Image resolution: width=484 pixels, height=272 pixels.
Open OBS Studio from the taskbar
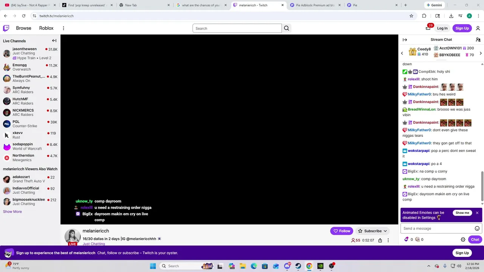pyautogui.click(x=331, y=266)
